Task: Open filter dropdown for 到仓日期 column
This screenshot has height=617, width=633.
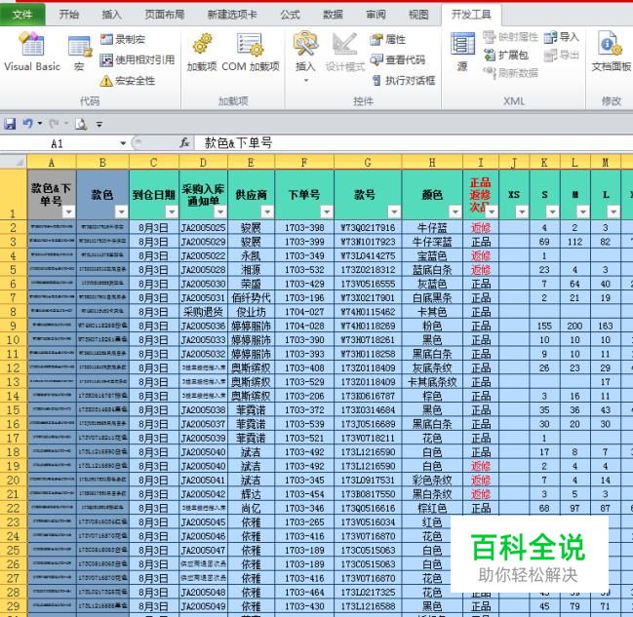Action: [172, 212]
